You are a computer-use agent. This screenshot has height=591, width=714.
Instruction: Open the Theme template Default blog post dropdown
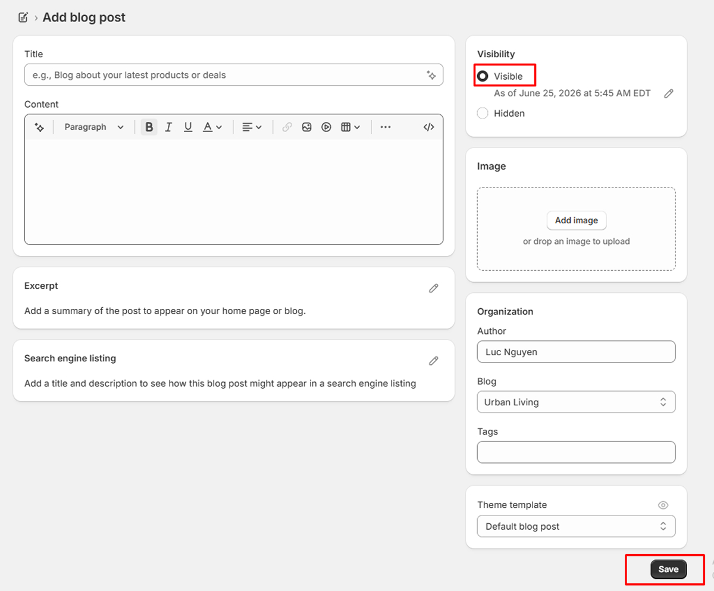point(576,526)
